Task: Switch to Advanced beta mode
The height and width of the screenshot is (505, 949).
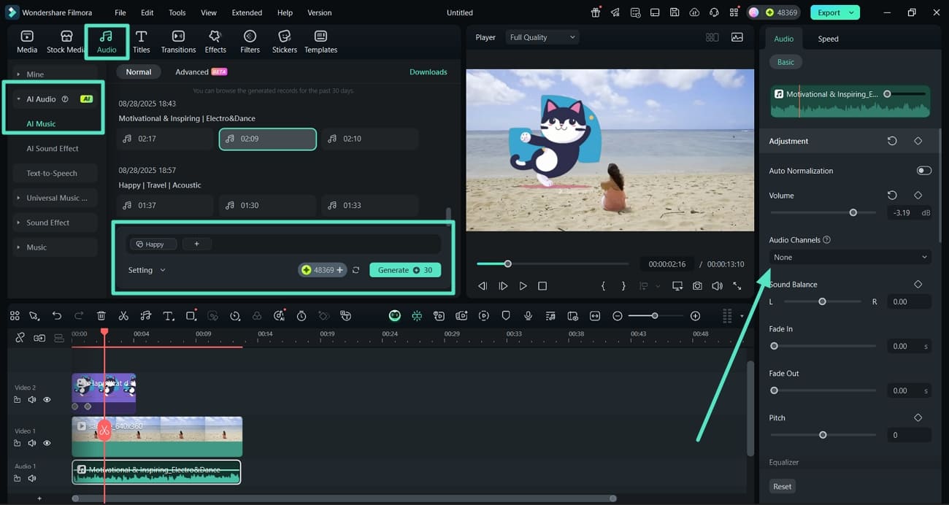Action: (201, 72)
